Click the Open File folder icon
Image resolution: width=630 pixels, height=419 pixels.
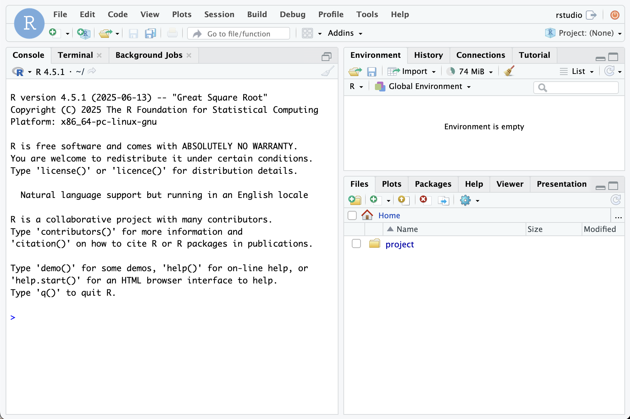(x=105, y=33)
